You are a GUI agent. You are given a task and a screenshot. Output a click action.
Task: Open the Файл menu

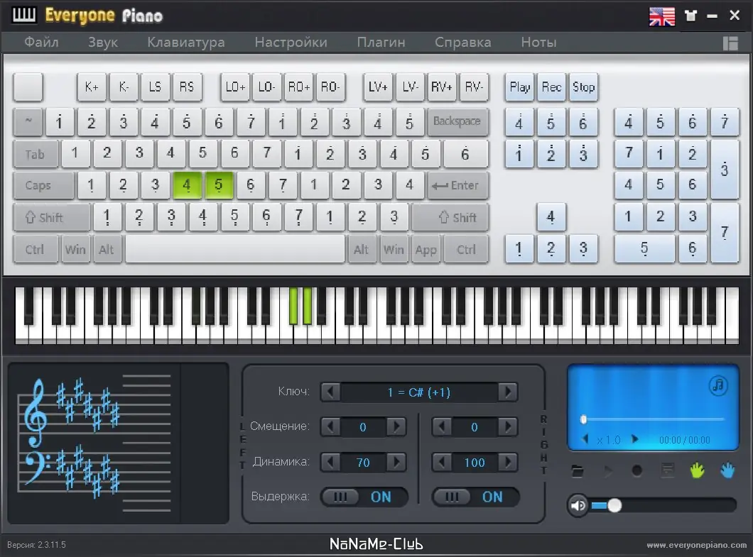click(x=41, y=43)
